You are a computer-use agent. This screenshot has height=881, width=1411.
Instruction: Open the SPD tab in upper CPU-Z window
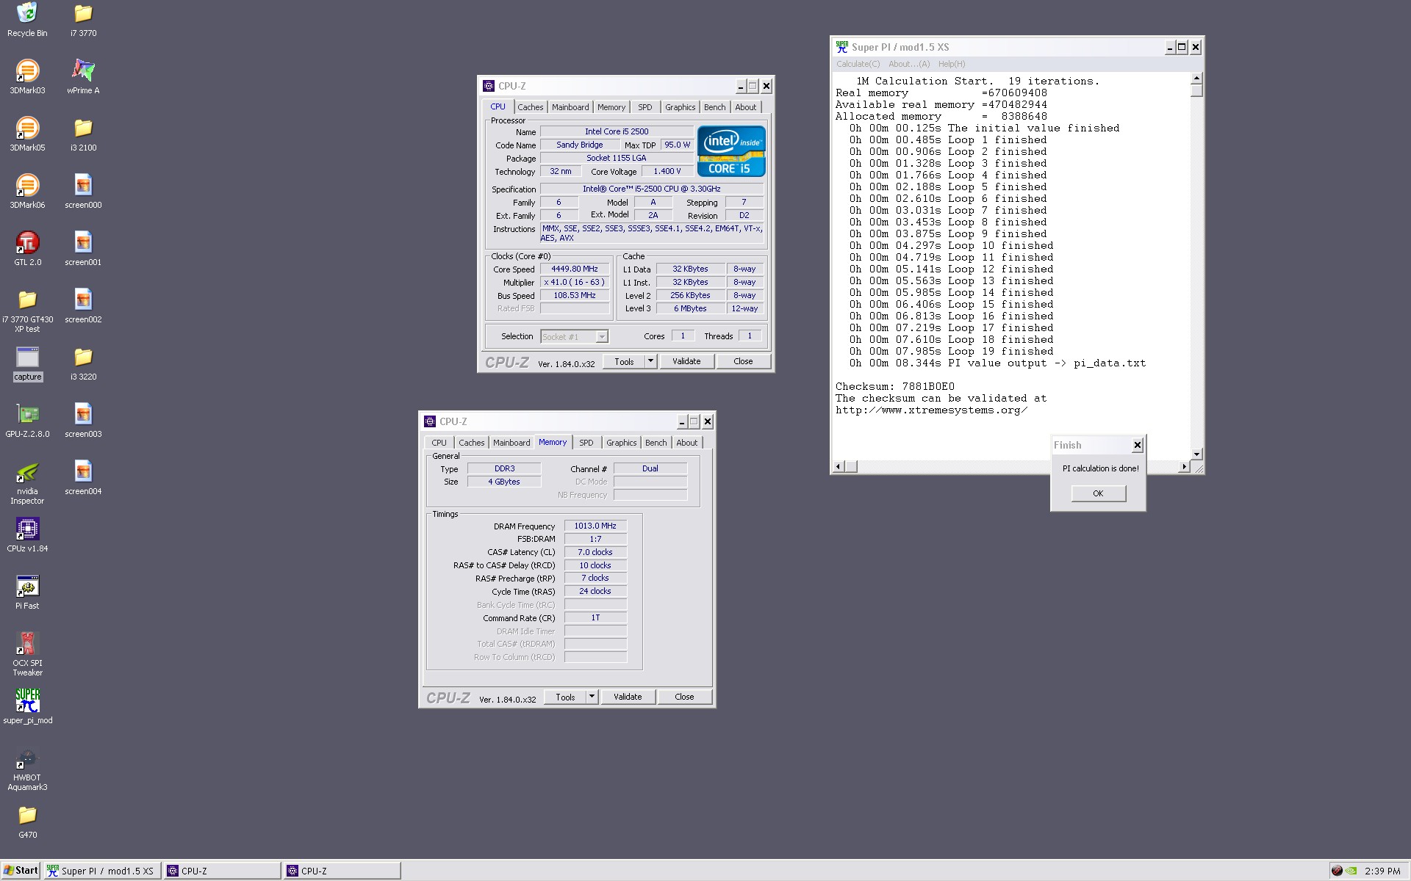[x=645, y=107]
